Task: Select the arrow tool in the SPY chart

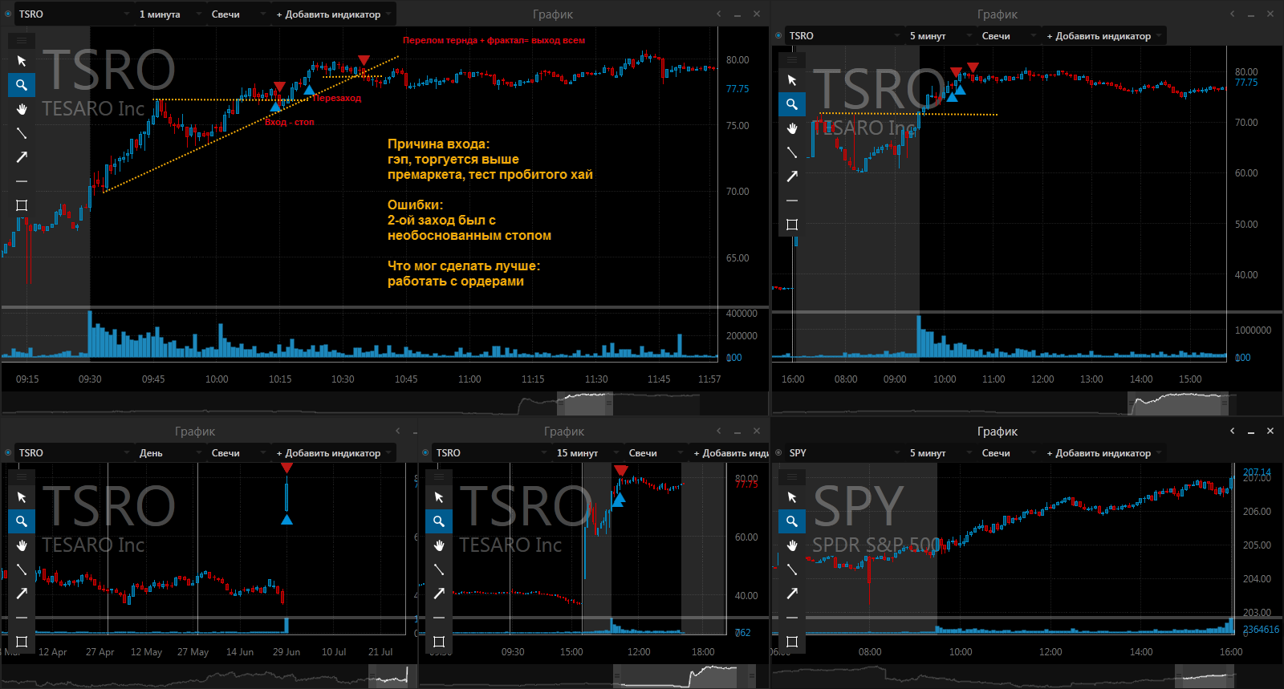Action: pos(792,594)
